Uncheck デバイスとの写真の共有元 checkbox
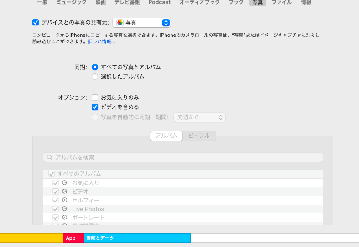 tap(36, 22)
